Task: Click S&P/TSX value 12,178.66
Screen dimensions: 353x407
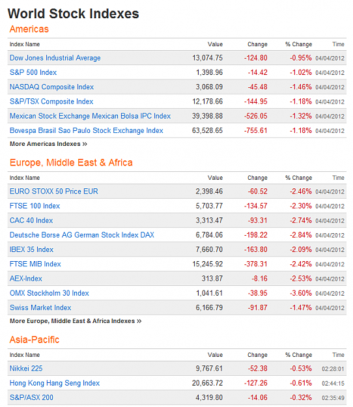Action: tap(207, 102)
